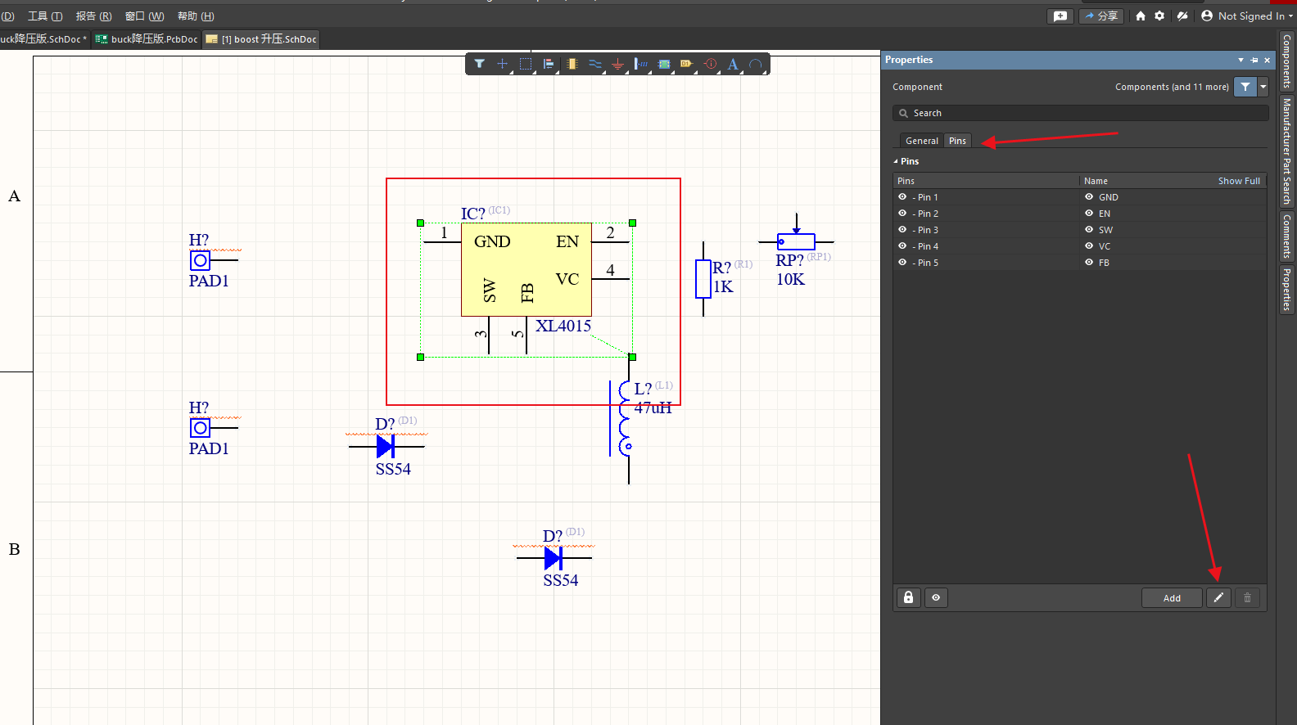Go to the Home page icon
This screenshot has height=725, width=1297.
click(1141, 16)
